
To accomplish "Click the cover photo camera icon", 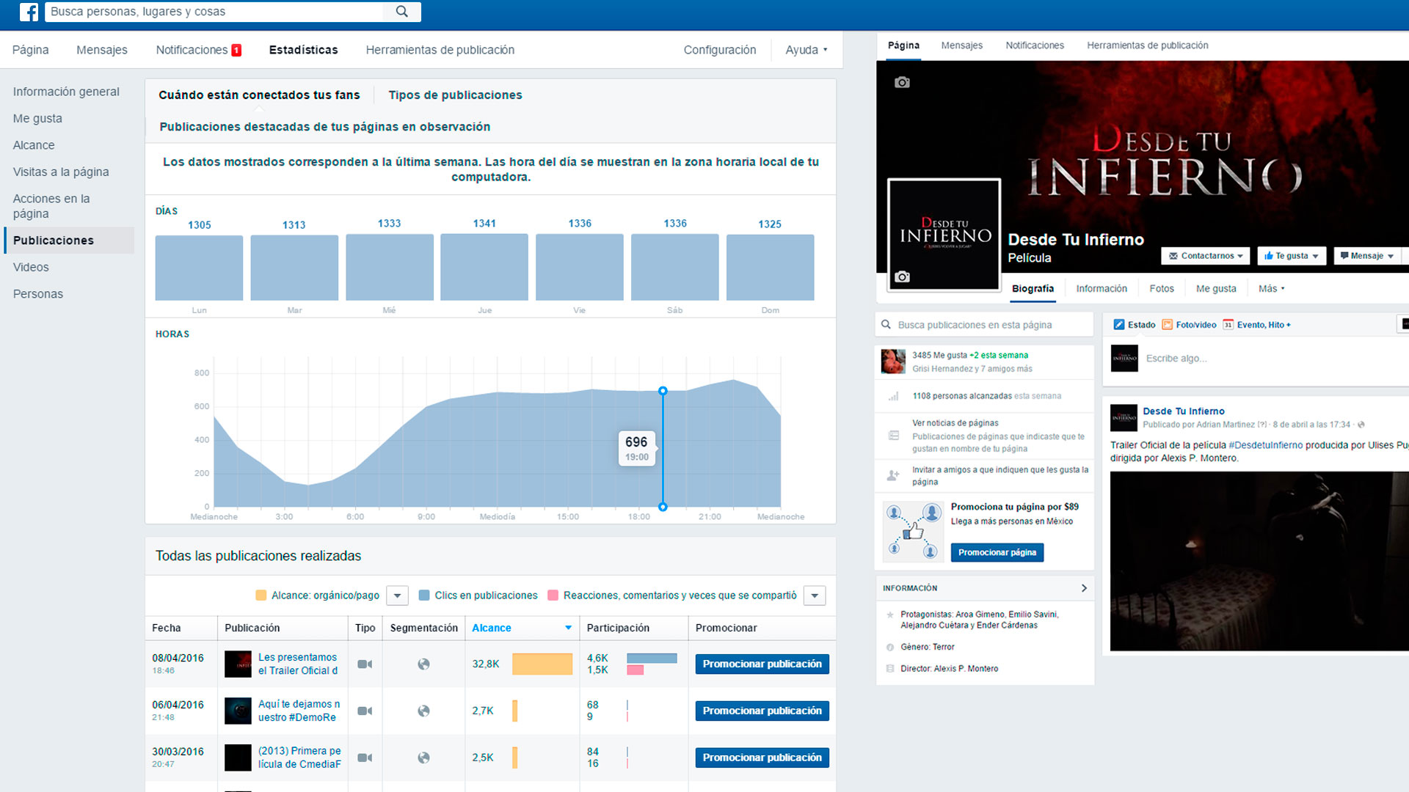I will point(902,83).
